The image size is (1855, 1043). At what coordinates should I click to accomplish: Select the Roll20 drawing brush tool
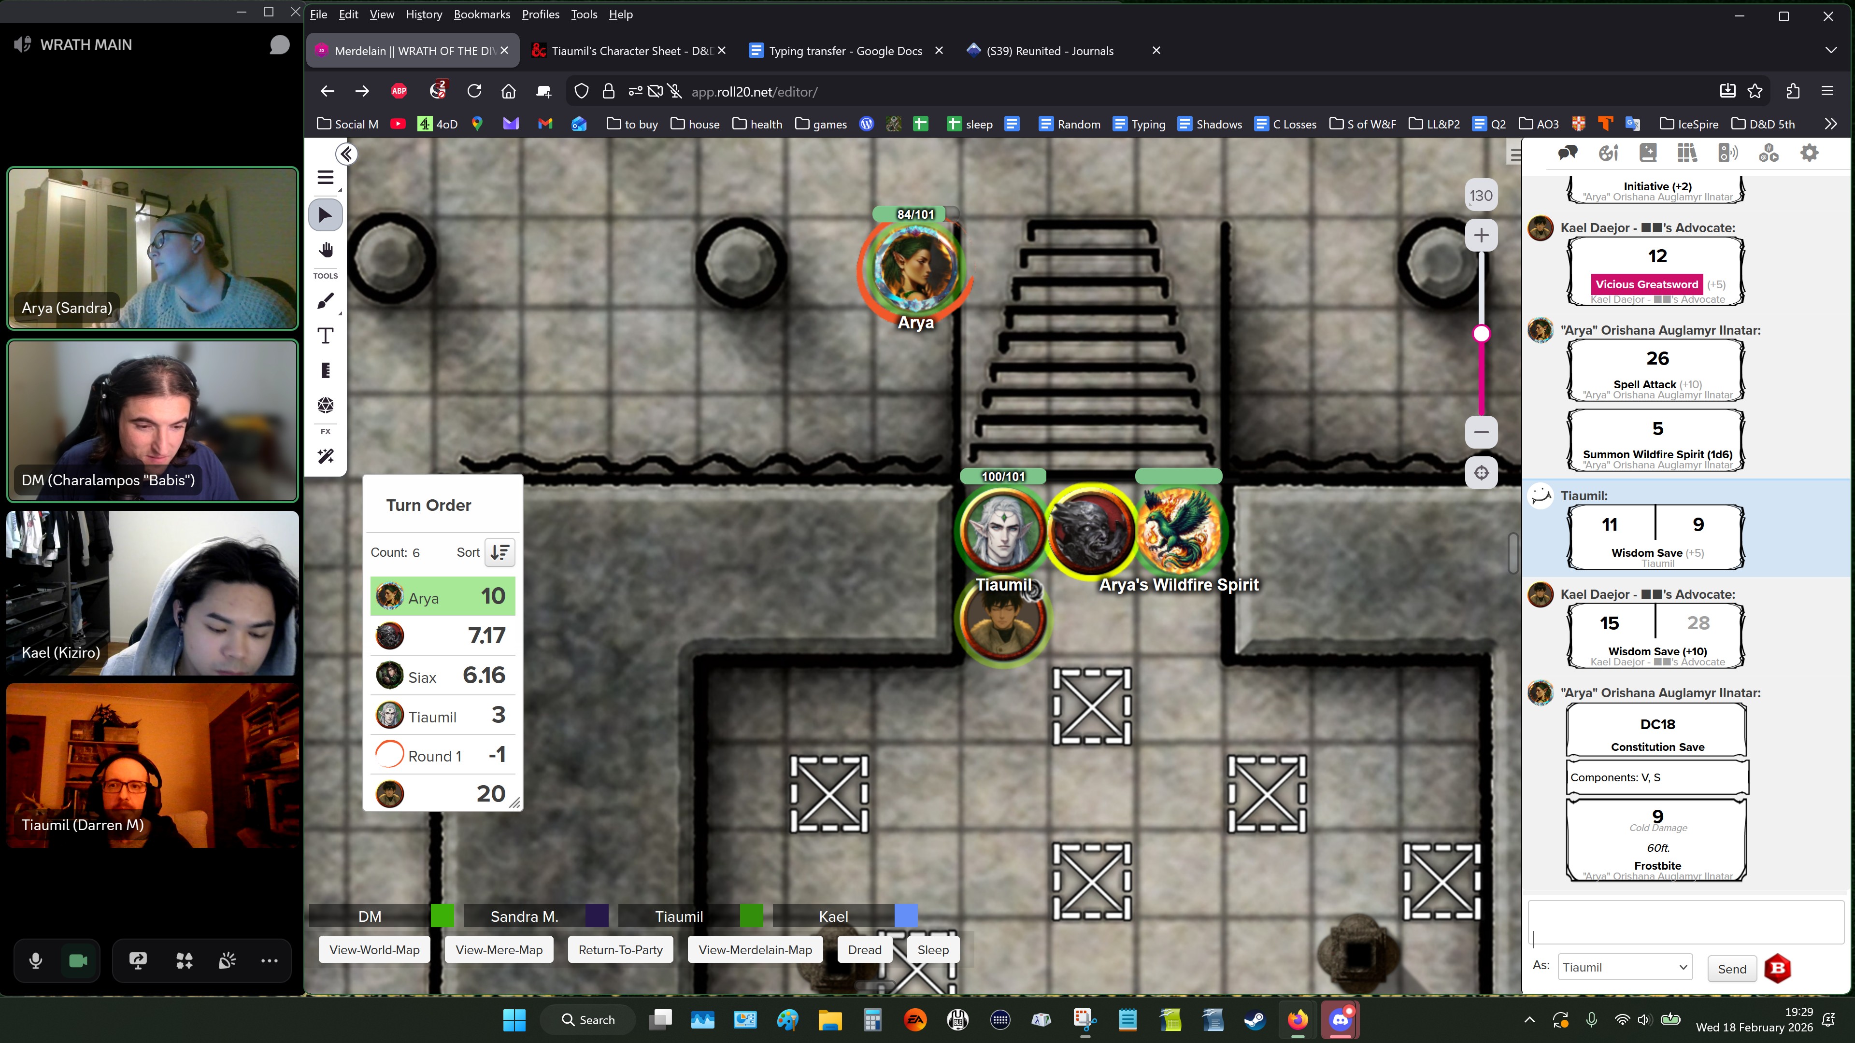pyautogui.click(x=325, y=302)
